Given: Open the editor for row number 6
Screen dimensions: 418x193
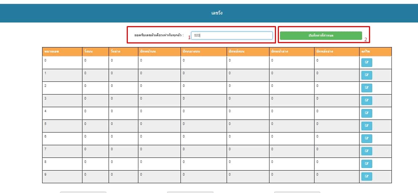Looking at the screenshot, I should tap(366, 139).
